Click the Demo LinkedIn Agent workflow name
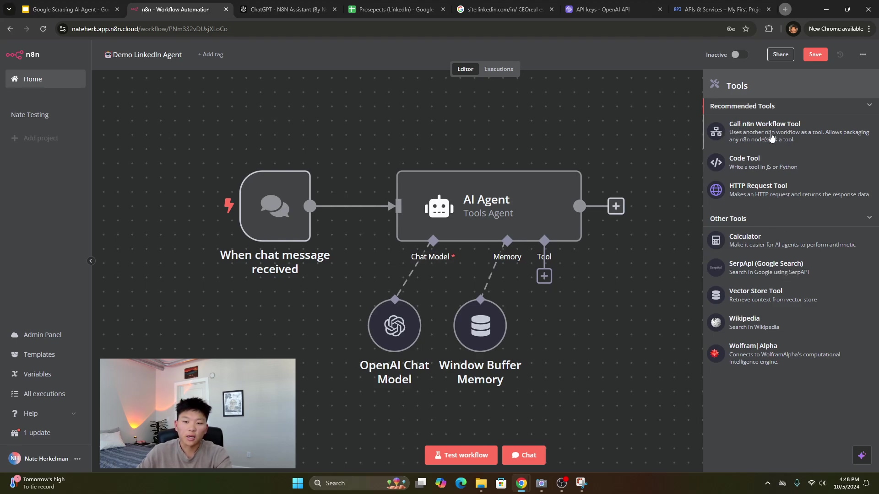 (147, 54)
